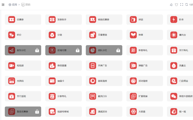Open the 优惠券 coupon app icon
Image resolution: width=193 pixels, height=120 pixels.
12,20
